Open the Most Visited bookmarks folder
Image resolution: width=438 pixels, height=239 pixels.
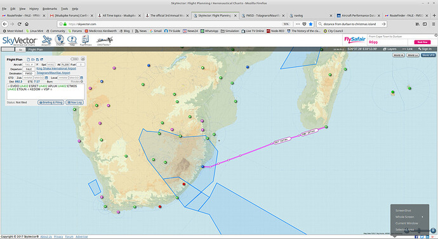13,31
